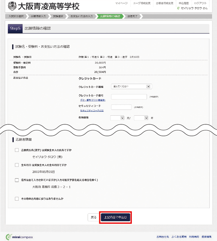
Task: Open マイページ in the top menu
Action: point(121,3)
